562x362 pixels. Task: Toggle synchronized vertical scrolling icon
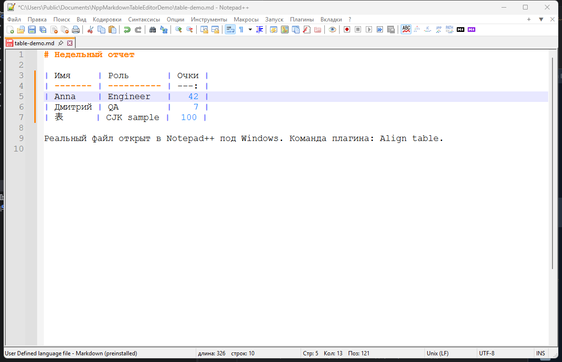(204, 30)
